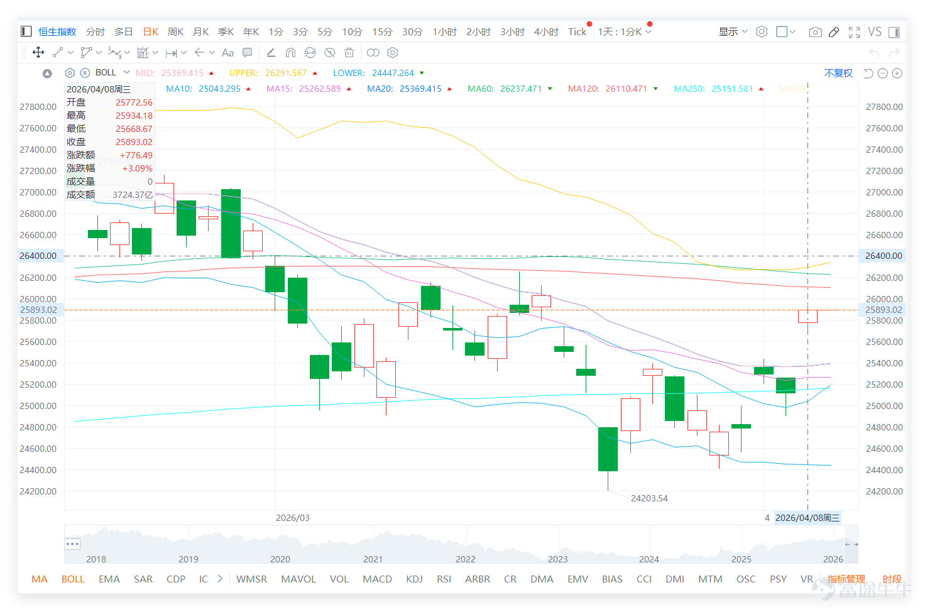Toggle hide all drawings eye icon
Image resolution: width=925 pixels, height=612 pixels.
(x=329, y=53)
